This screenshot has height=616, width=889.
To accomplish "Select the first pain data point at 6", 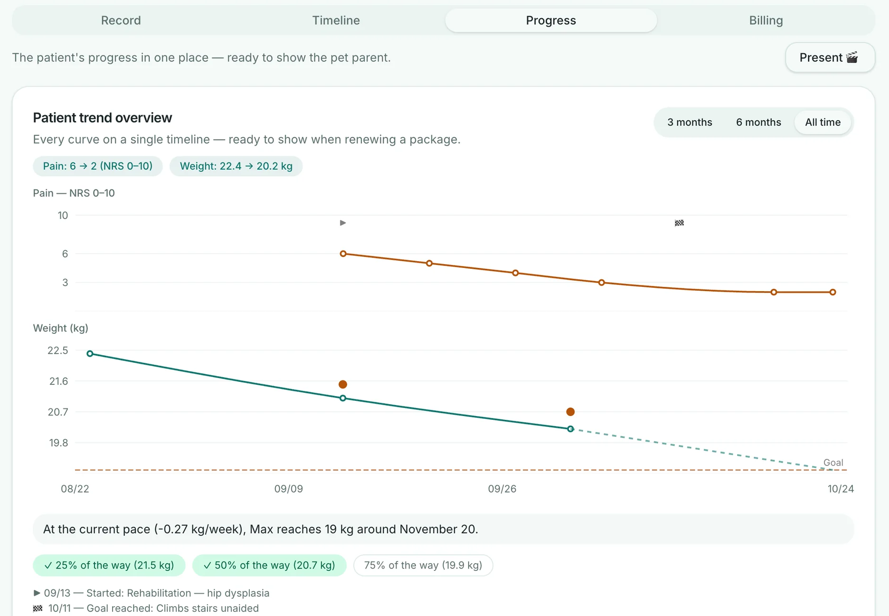I will 343,254.
